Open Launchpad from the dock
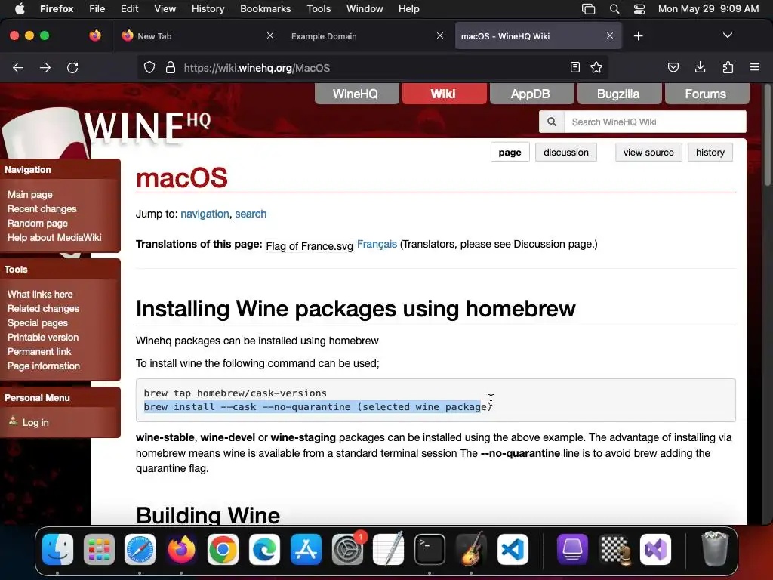The image size is (773, 580). [99, 550]
